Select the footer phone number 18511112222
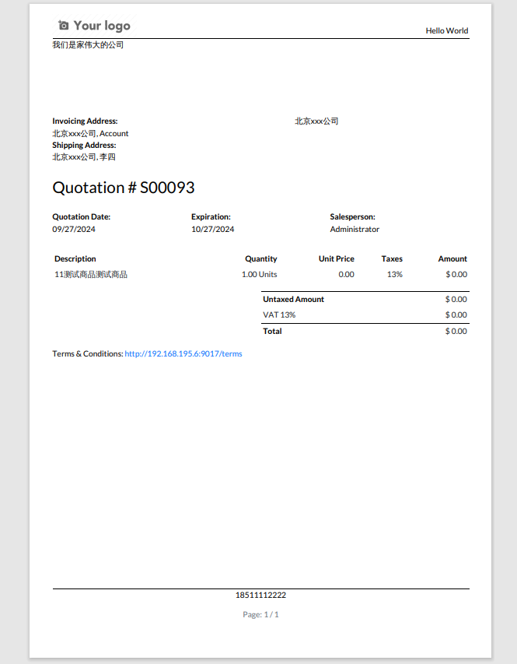 tap(260, 595)
